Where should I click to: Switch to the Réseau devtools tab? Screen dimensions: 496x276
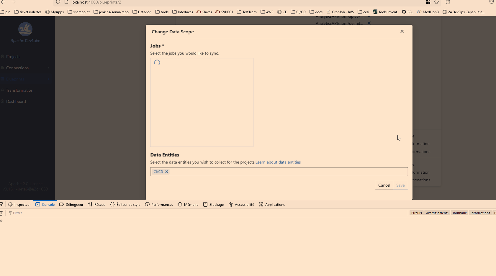[x=99, y=204]
